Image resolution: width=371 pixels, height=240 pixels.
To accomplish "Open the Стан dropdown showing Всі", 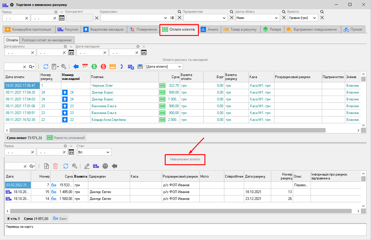I will pyautogui.click(x=94, y=152).
